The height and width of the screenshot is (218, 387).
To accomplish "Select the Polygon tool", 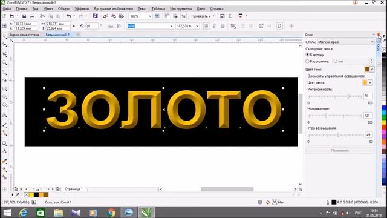I will click(x=5, y=105).
